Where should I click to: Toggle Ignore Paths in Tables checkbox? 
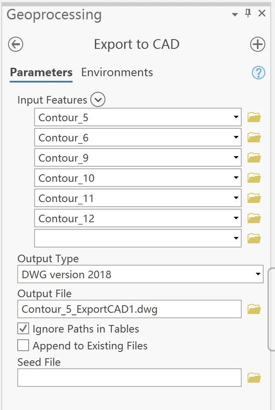pos(23,329)
